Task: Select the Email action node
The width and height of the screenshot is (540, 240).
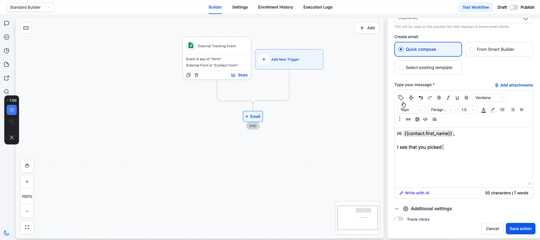Action: pos(253,116)
